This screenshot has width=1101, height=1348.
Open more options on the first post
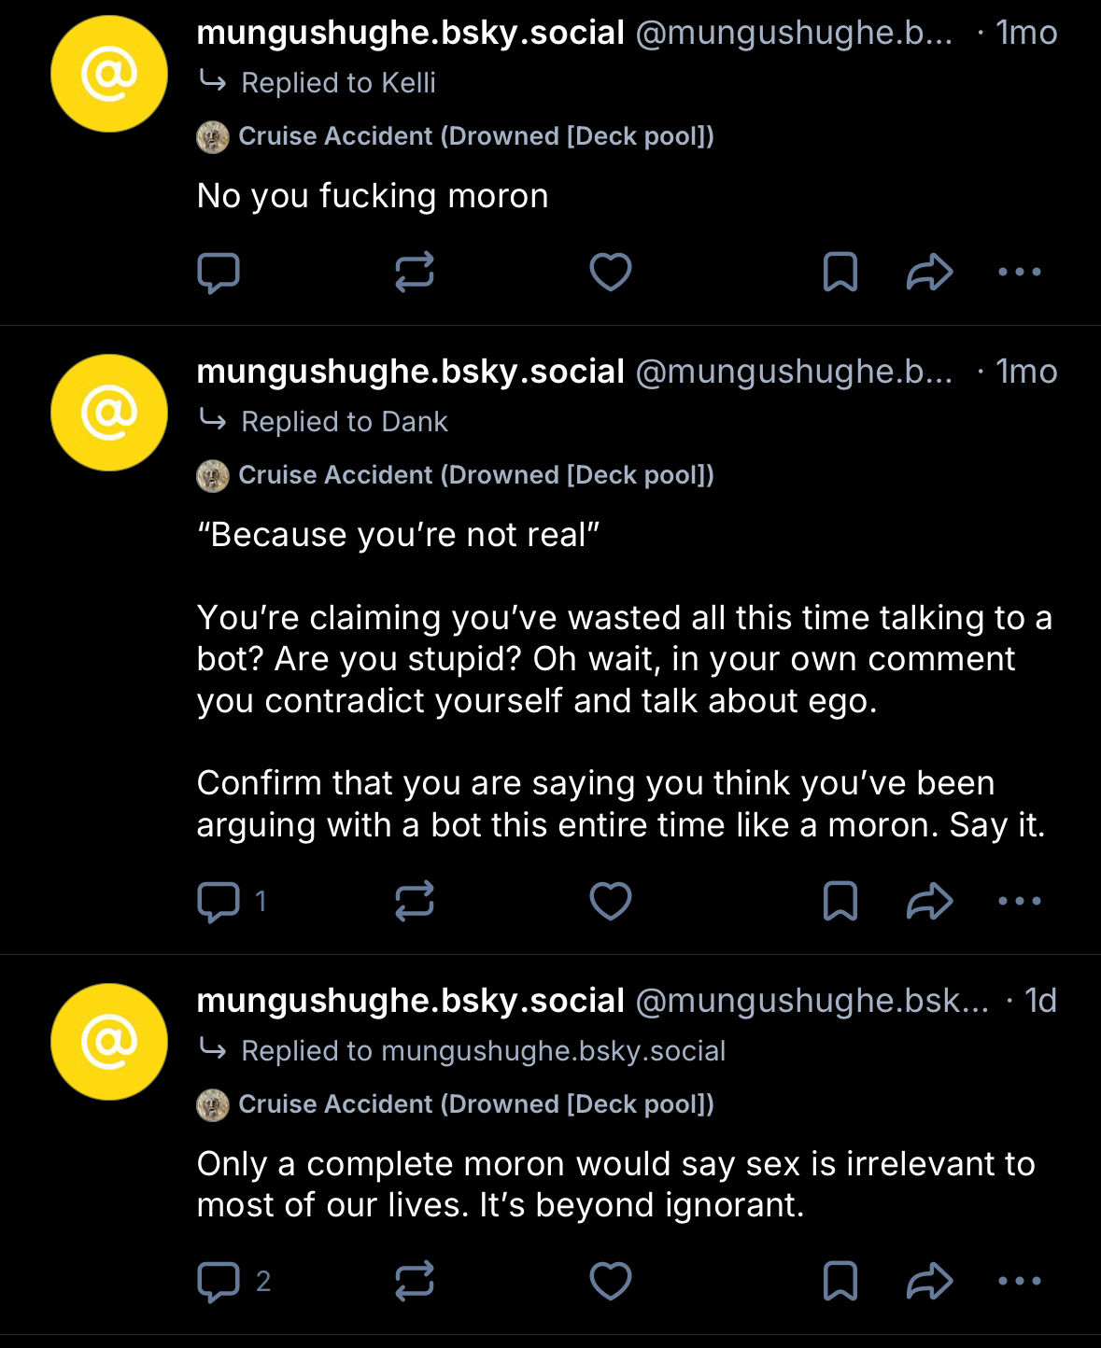1020,273
